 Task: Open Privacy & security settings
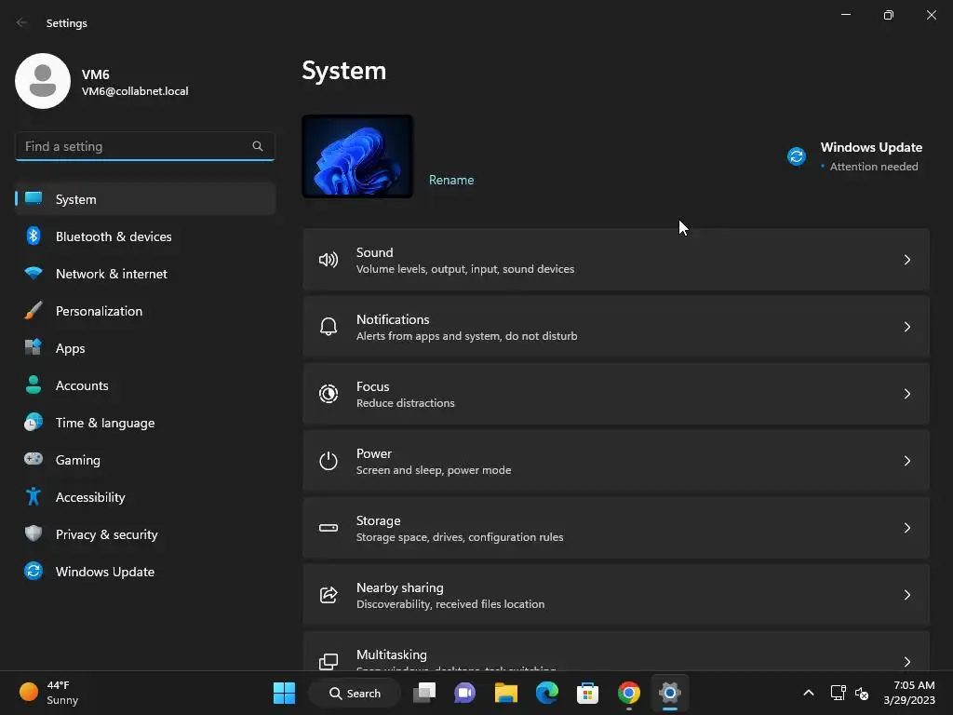point(144,534)
